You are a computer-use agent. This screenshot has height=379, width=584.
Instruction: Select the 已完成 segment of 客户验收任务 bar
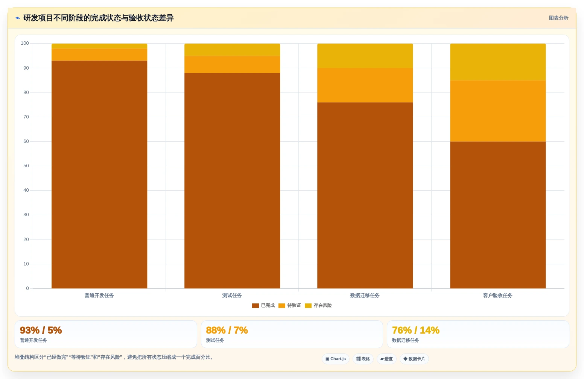498,215
